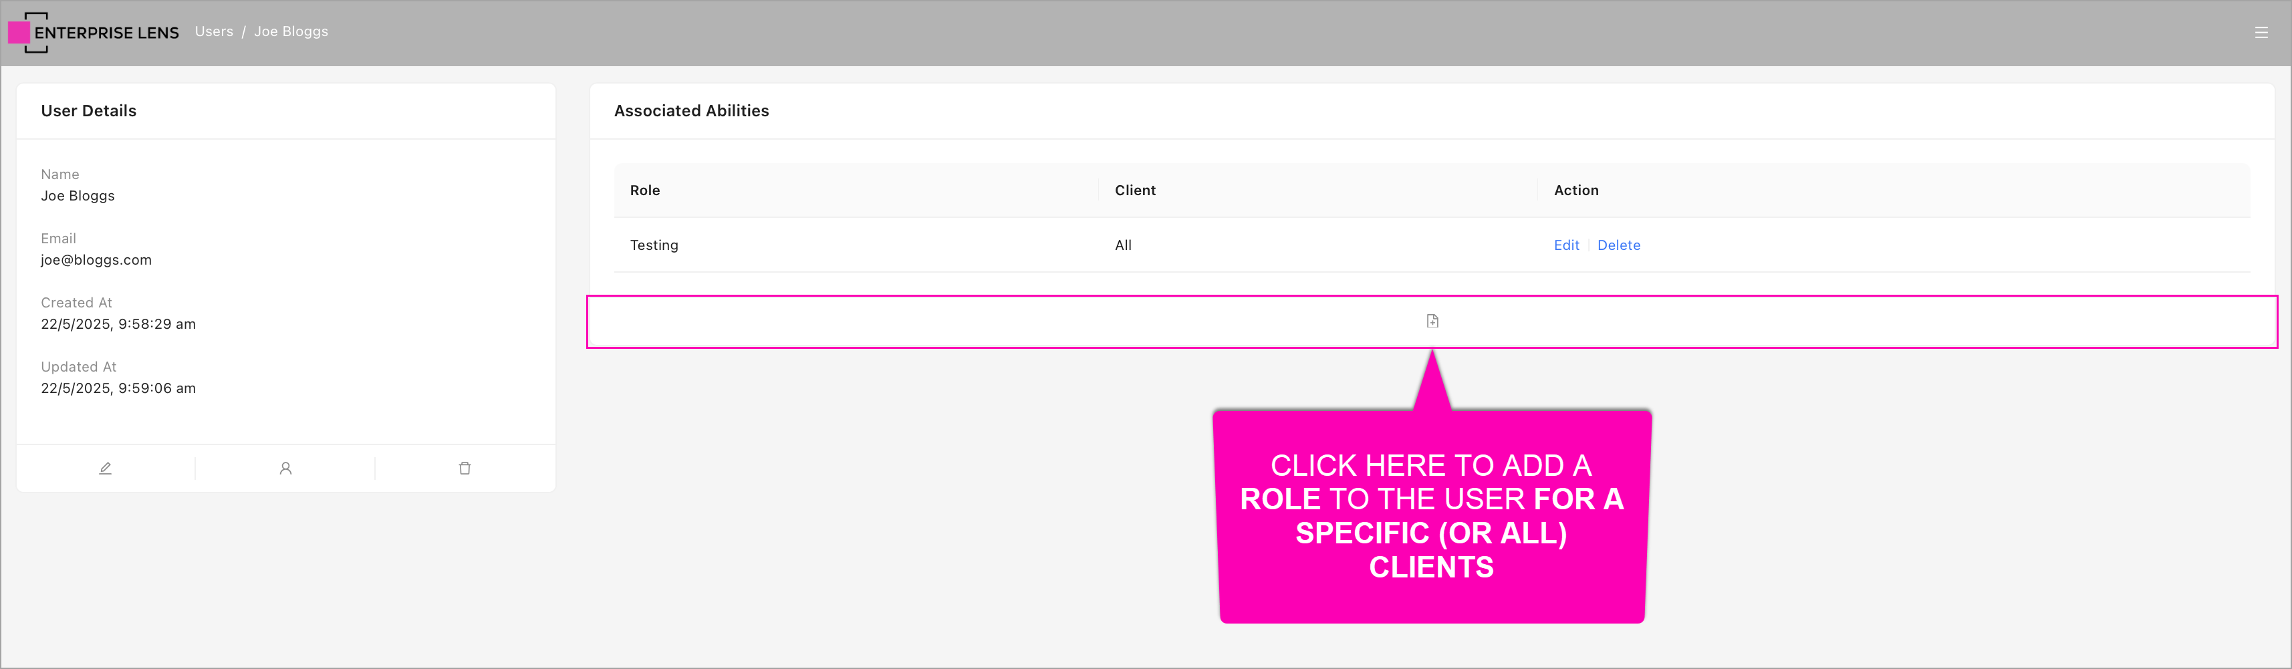Click the Role column header
Screen dimensions: 2292x669
[645, 190]
